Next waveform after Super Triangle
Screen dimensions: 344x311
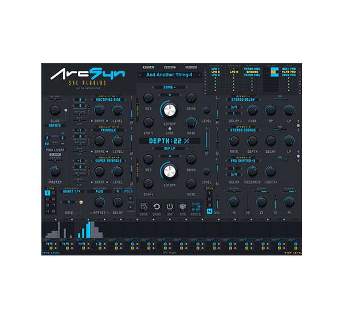(126, 160)
